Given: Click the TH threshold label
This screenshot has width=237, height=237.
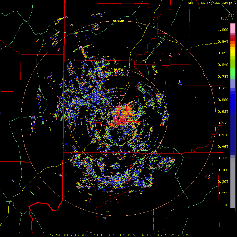Looking at the screenshot, I should click(226, 205).
